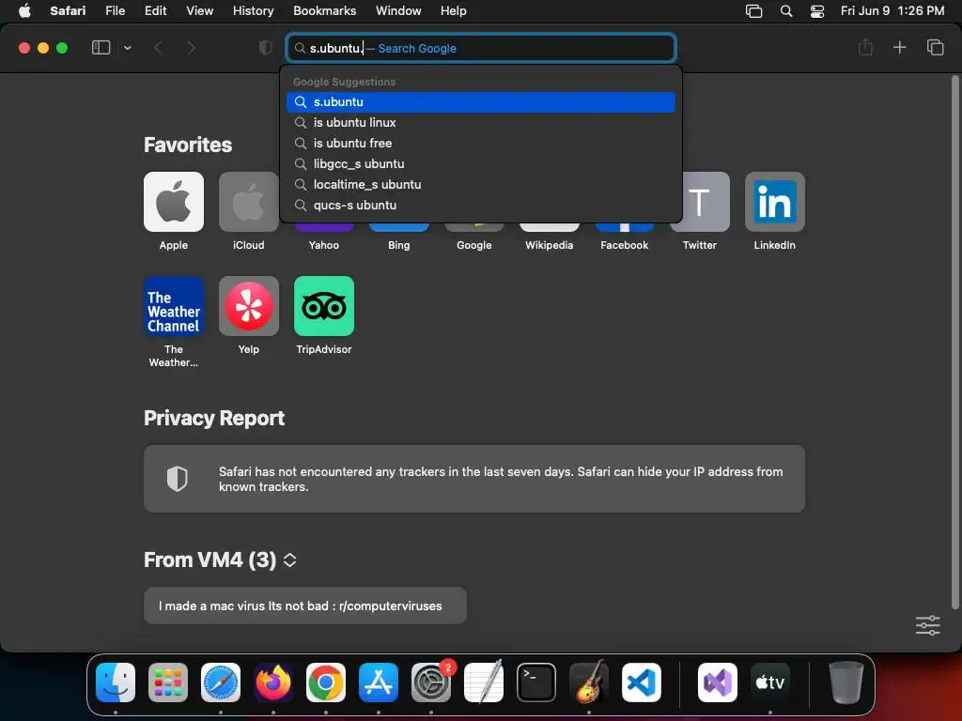
Task: Open the Help menu
Action: coord(454,10)
